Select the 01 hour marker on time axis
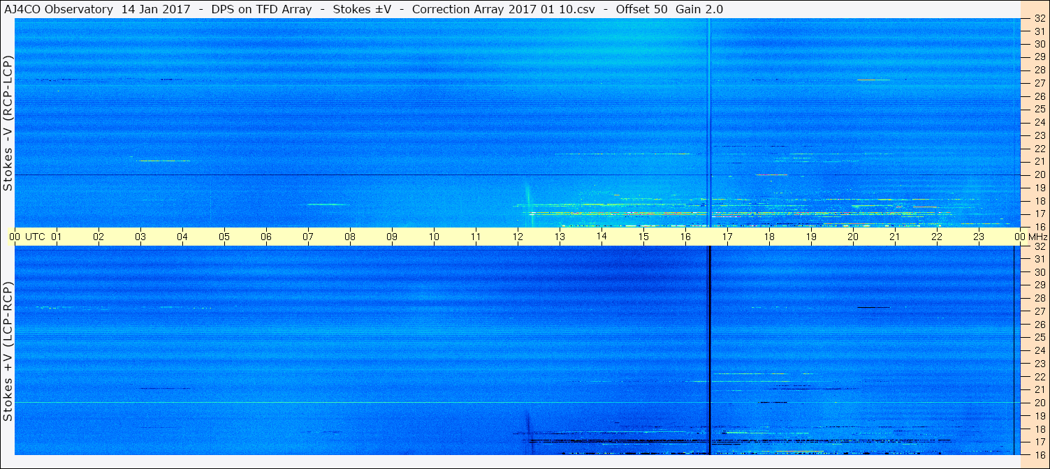This screenshot has height=469, width=1050. coord(57,237)
